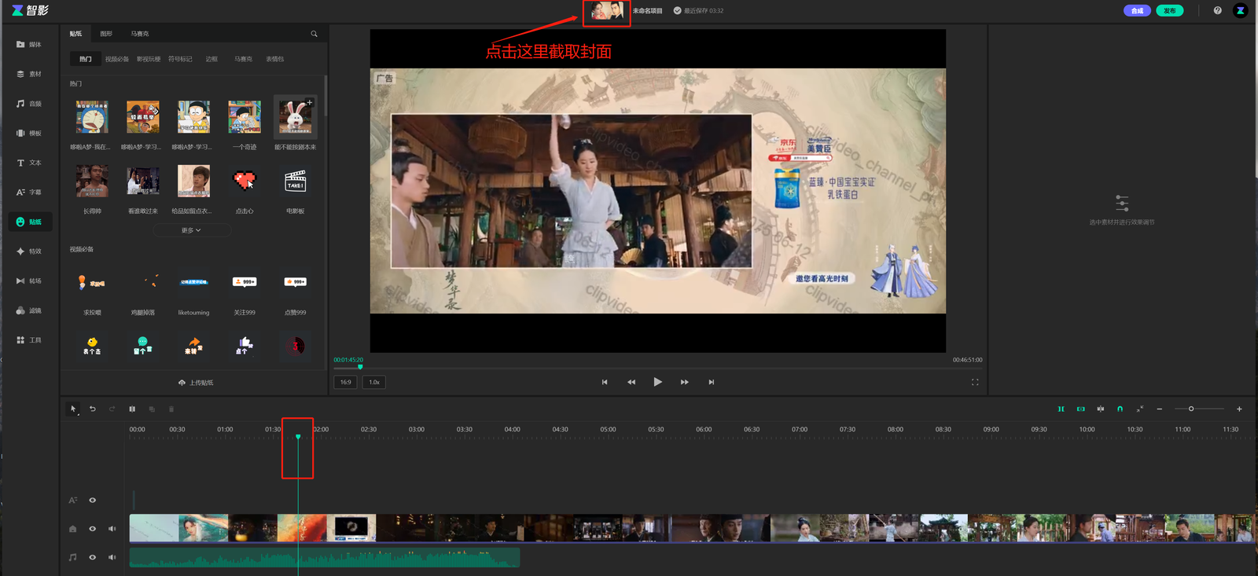The width and height of the screenshot is (1258, 576).
Task: Open the user account avatar icon
Action: point(1240,10)
